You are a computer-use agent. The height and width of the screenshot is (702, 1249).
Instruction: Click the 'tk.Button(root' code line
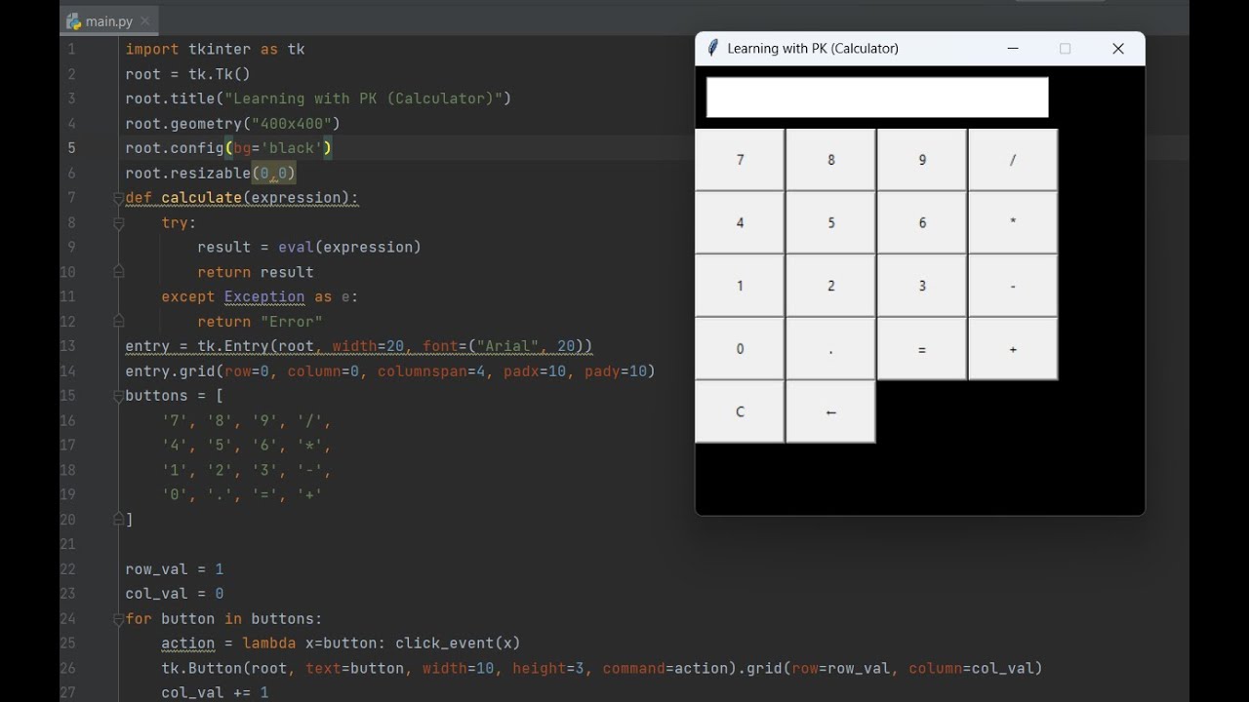[x=602, y=668]
